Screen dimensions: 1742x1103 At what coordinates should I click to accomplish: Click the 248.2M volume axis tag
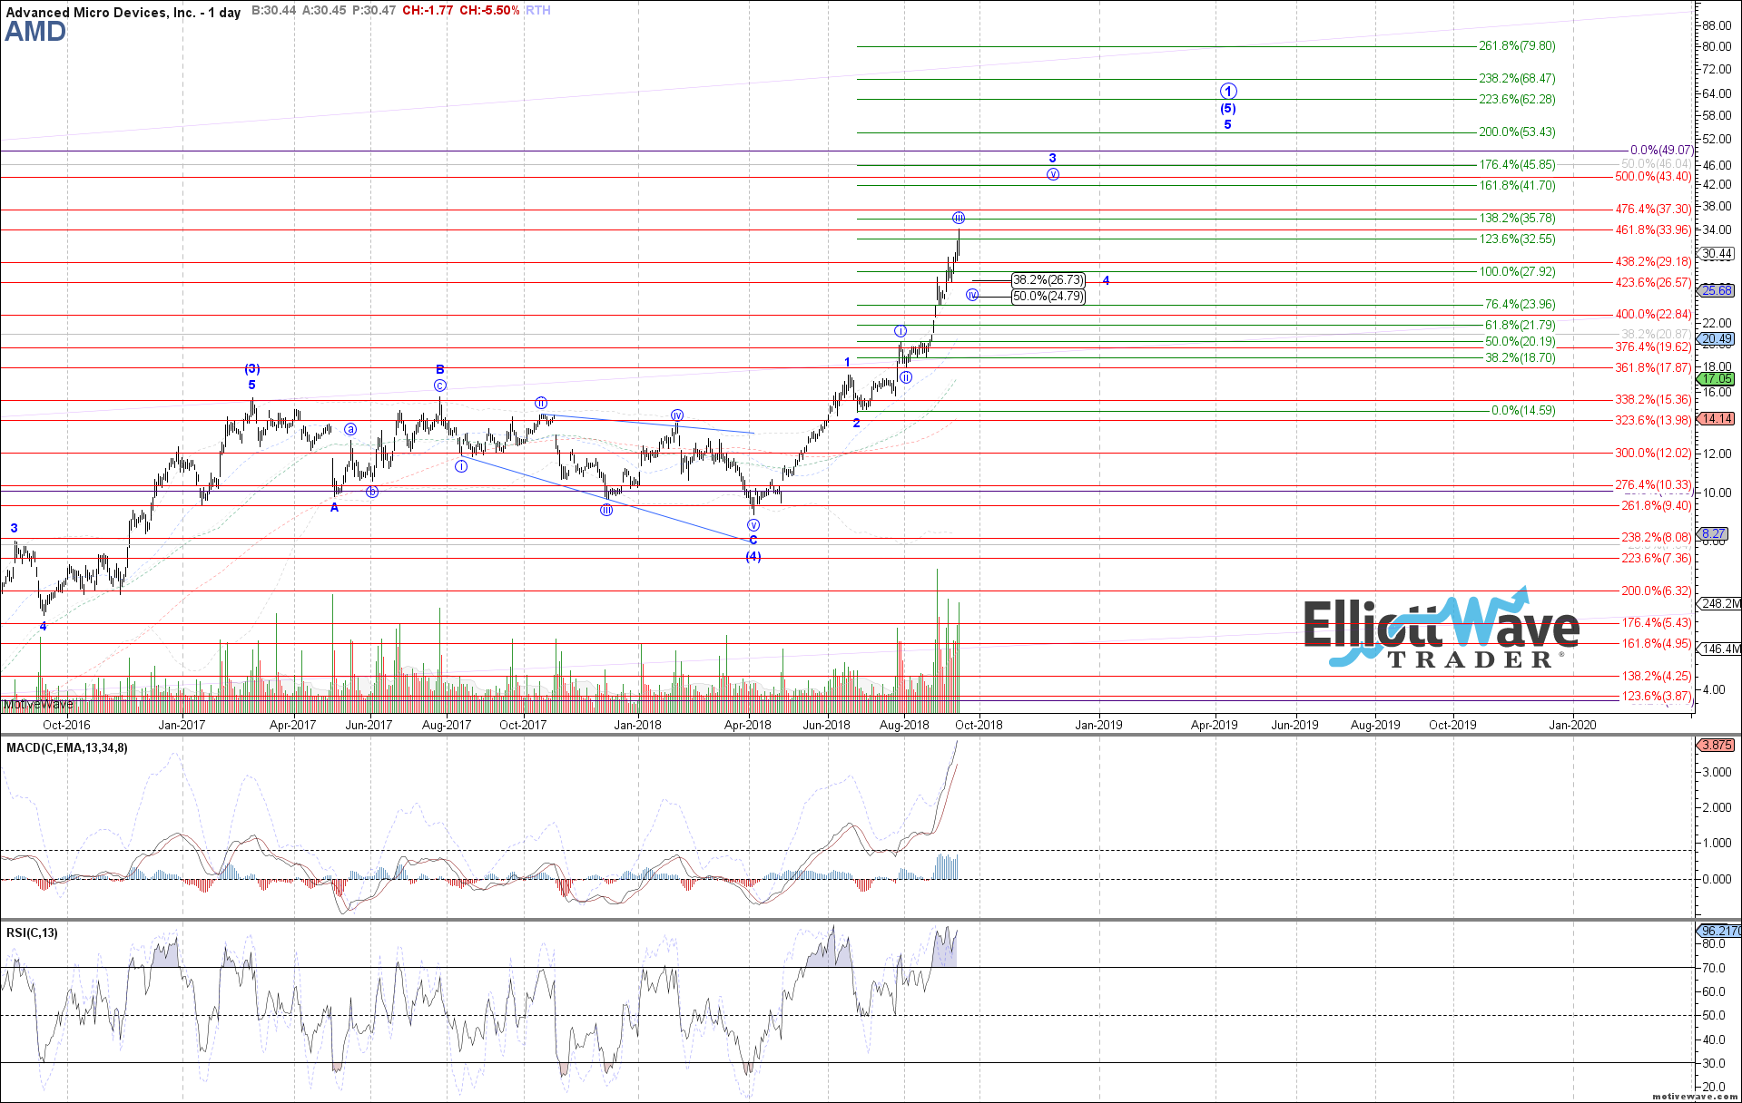(1721, 604)
